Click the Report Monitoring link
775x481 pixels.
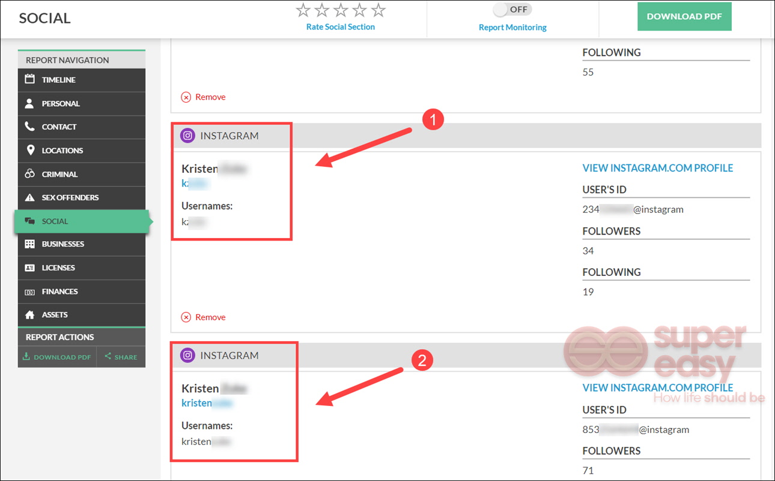512,28
